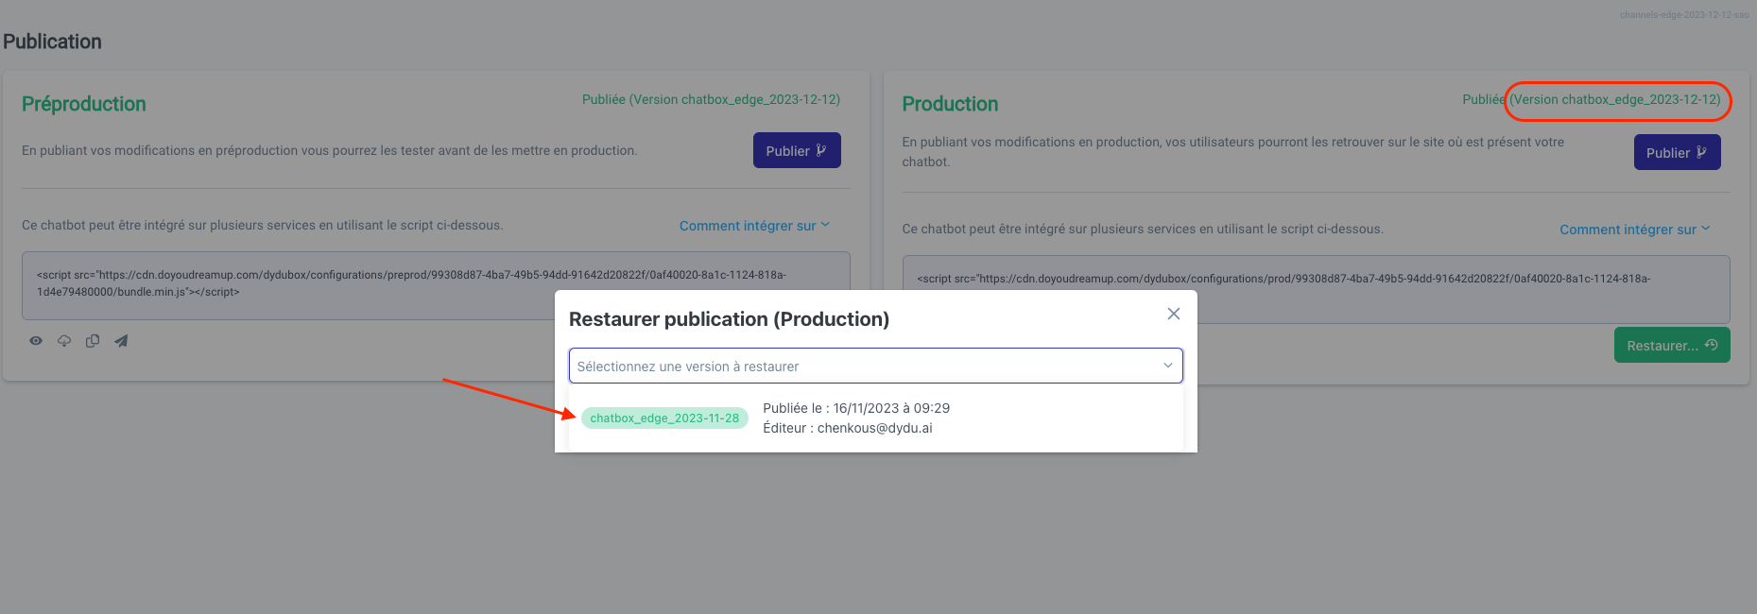Click the Restaurer publication (Production) dialog title
This screenshot has width=1757, height=614.
(x=729, y=319)
